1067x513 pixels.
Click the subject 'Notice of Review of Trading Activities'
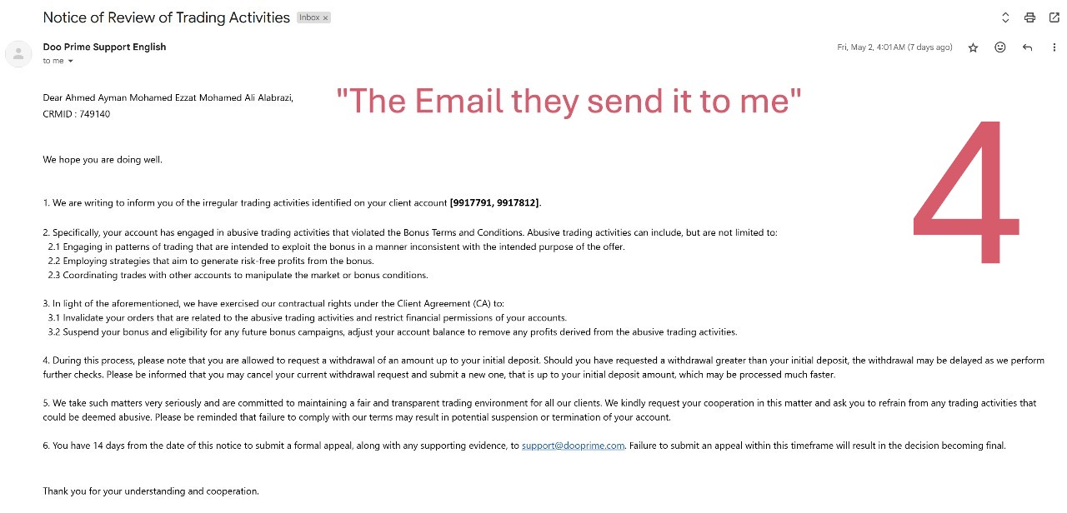166,17
